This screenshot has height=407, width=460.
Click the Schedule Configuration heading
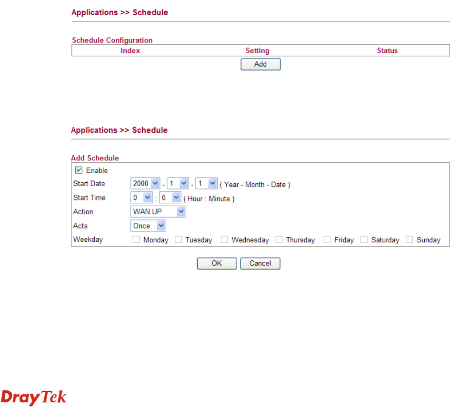[112, 40]
